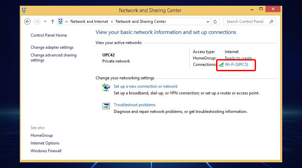The width and height of the screenshot is (302, 168).
Task: Expand the address bar history chevron
Action: click(208, 22)
